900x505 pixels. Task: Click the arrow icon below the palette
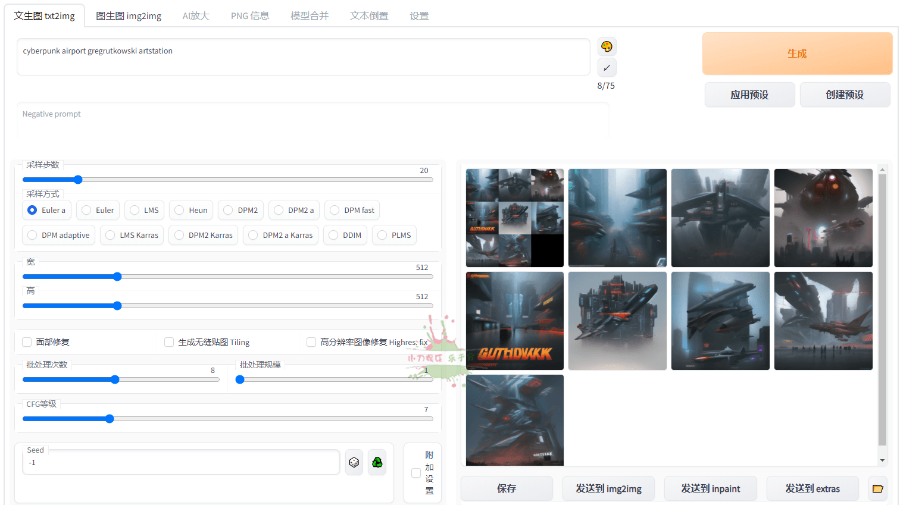click(x=607, y=68)
